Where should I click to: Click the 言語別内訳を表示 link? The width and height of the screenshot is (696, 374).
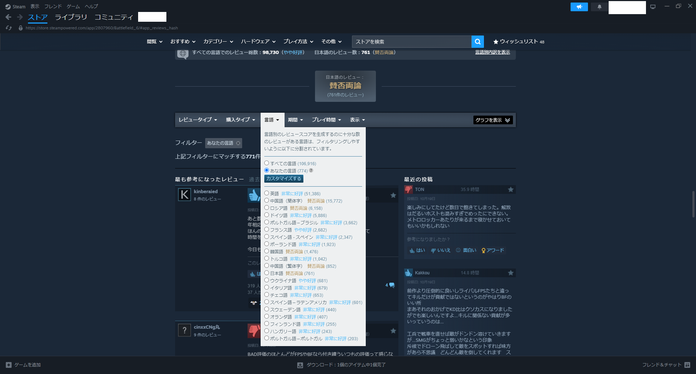(492, 52)
